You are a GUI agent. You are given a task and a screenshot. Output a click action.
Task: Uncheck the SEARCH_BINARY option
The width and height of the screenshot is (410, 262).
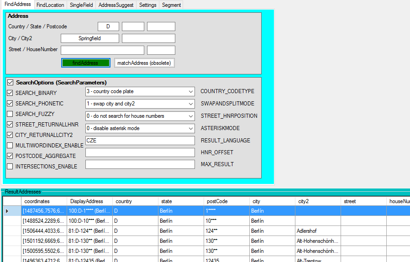click(x=10, y=93)
